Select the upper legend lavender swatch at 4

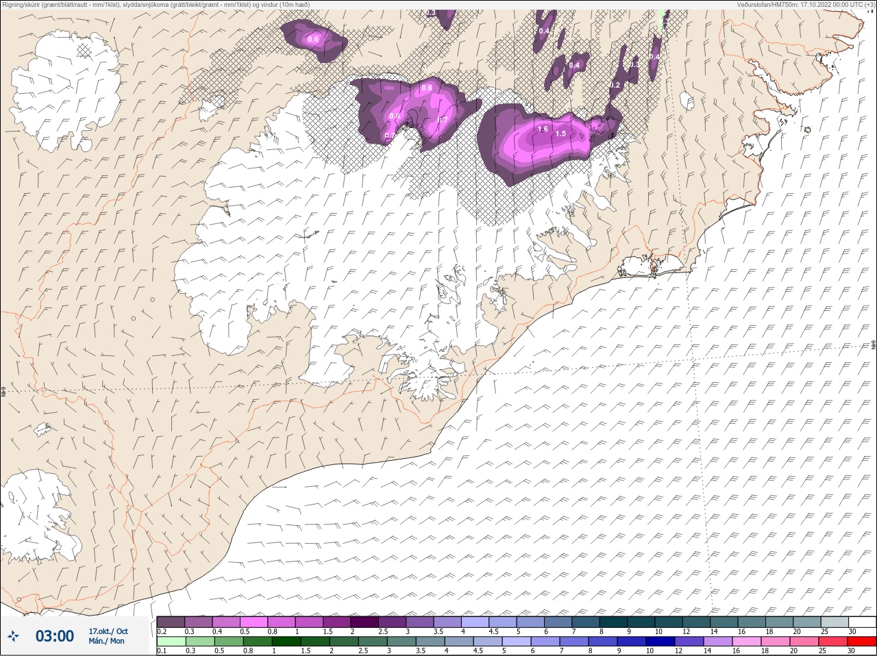(x=475, y=622)
